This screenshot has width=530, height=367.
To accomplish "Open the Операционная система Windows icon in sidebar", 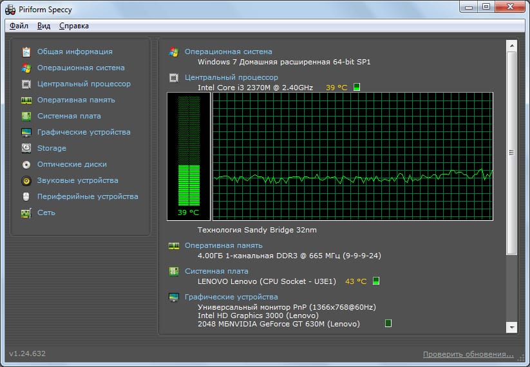I will tap(26, 68).
